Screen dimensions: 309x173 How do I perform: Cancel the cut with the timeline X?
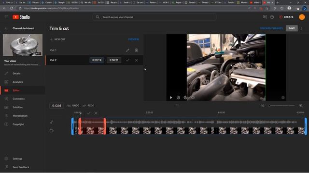click(x=96, y=113)
